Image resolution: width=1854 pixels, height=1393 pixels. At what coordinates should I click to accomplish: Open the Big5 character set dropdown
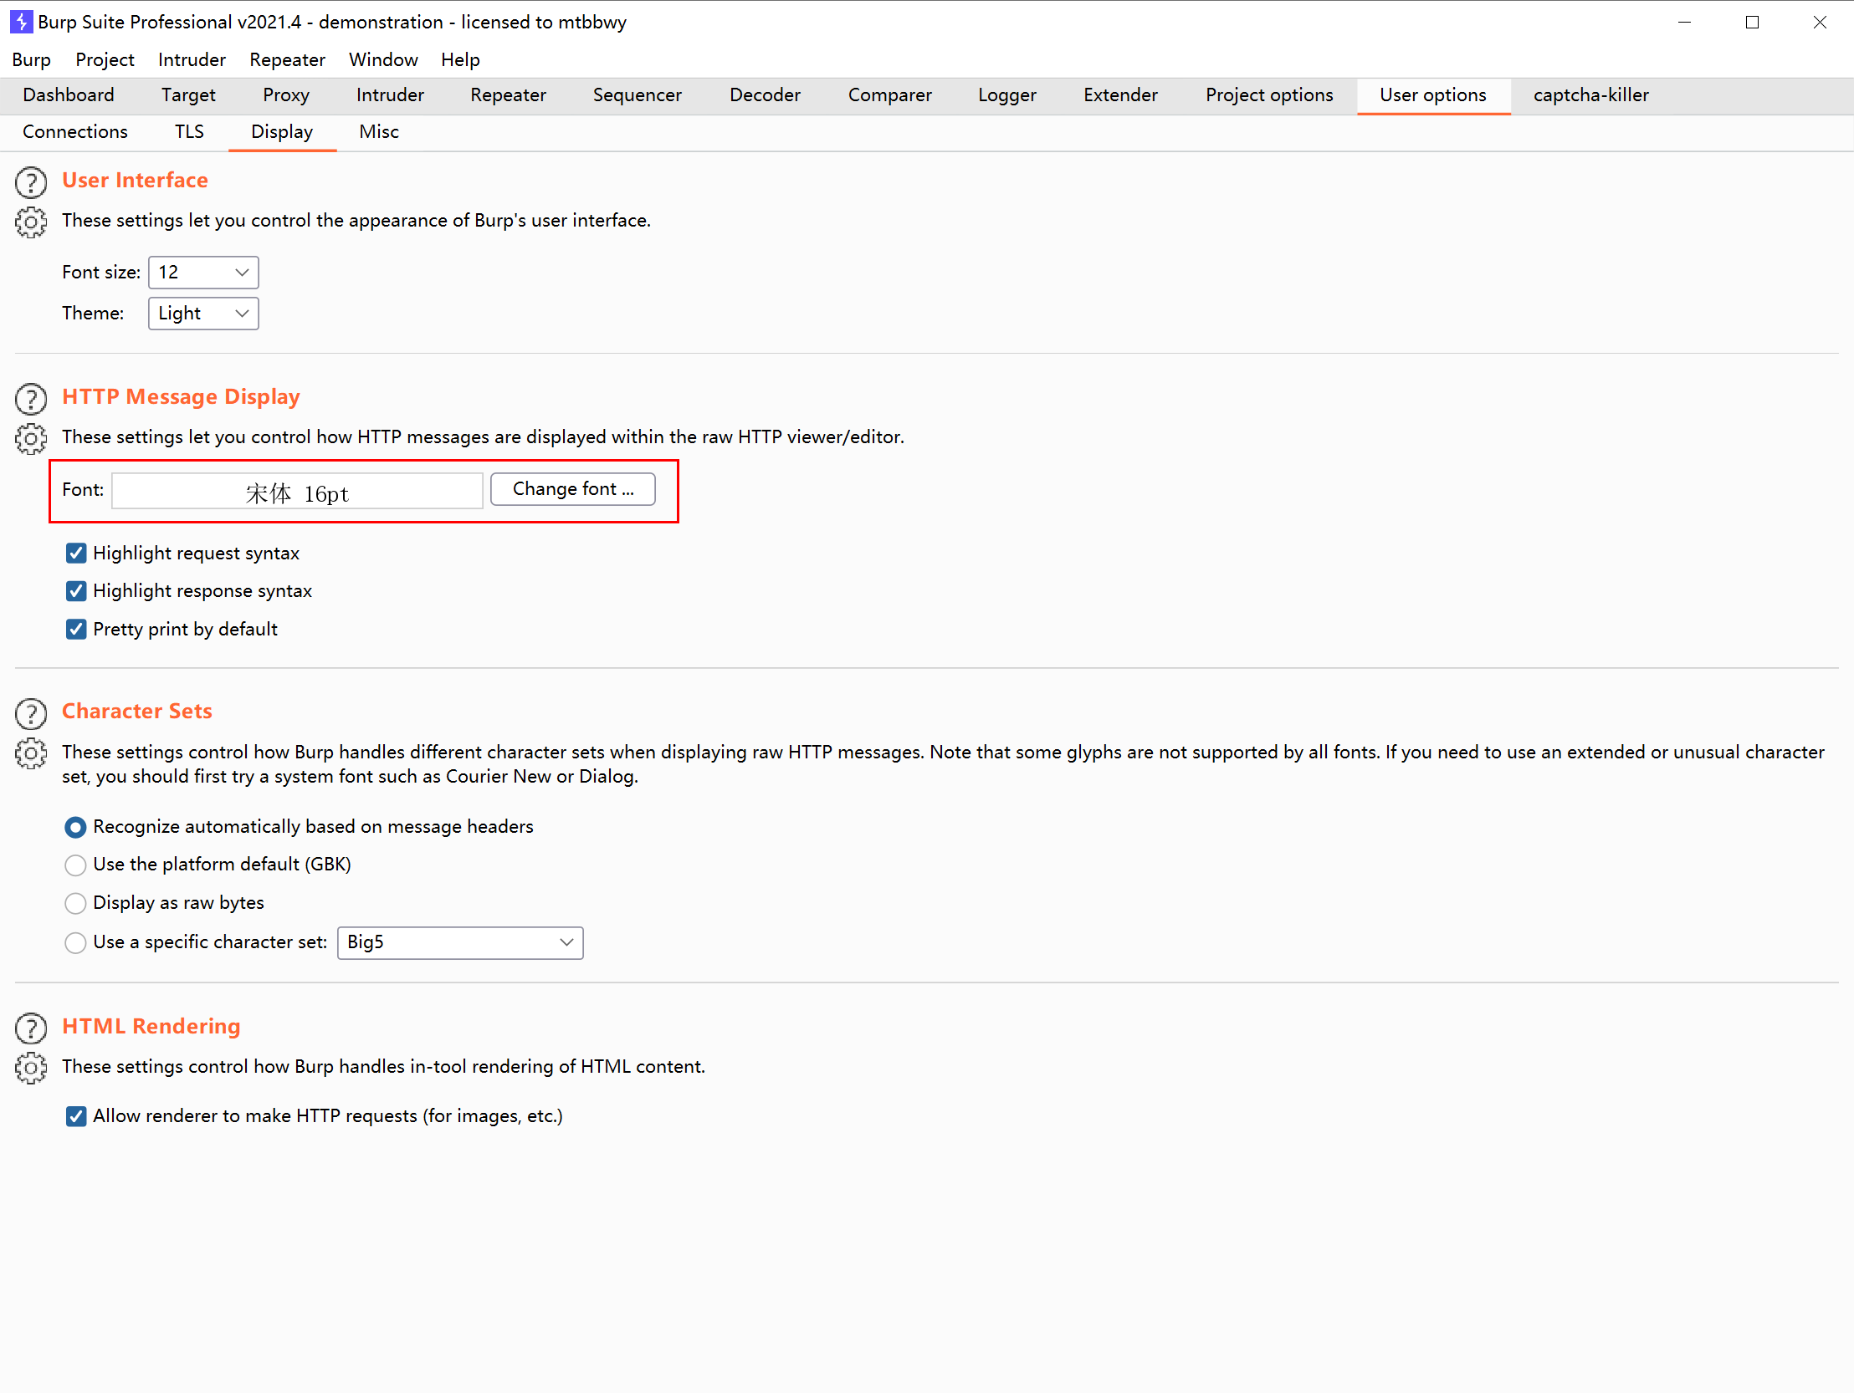(460, 942)
